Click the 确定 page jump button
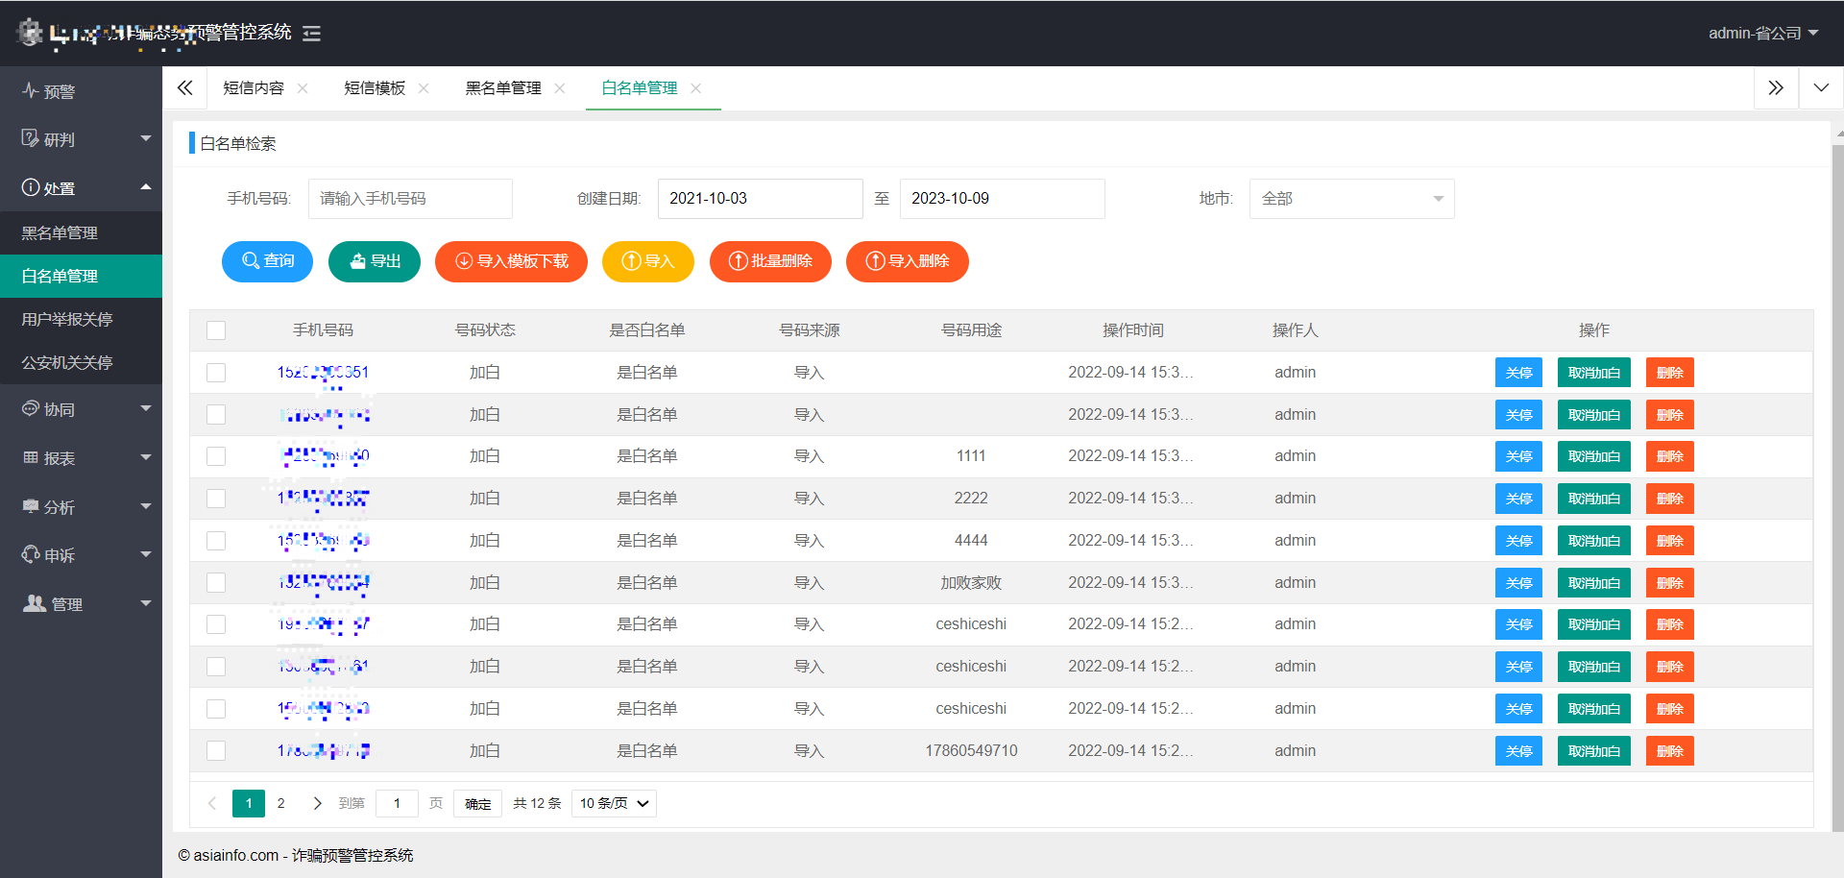Image resolution: width=1844 pixels, height=878 pixels. point(477,803)
